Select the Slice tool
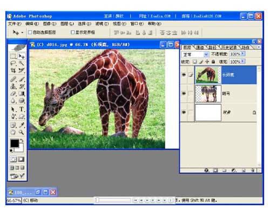The image size is (270, 216). point(22,70)
